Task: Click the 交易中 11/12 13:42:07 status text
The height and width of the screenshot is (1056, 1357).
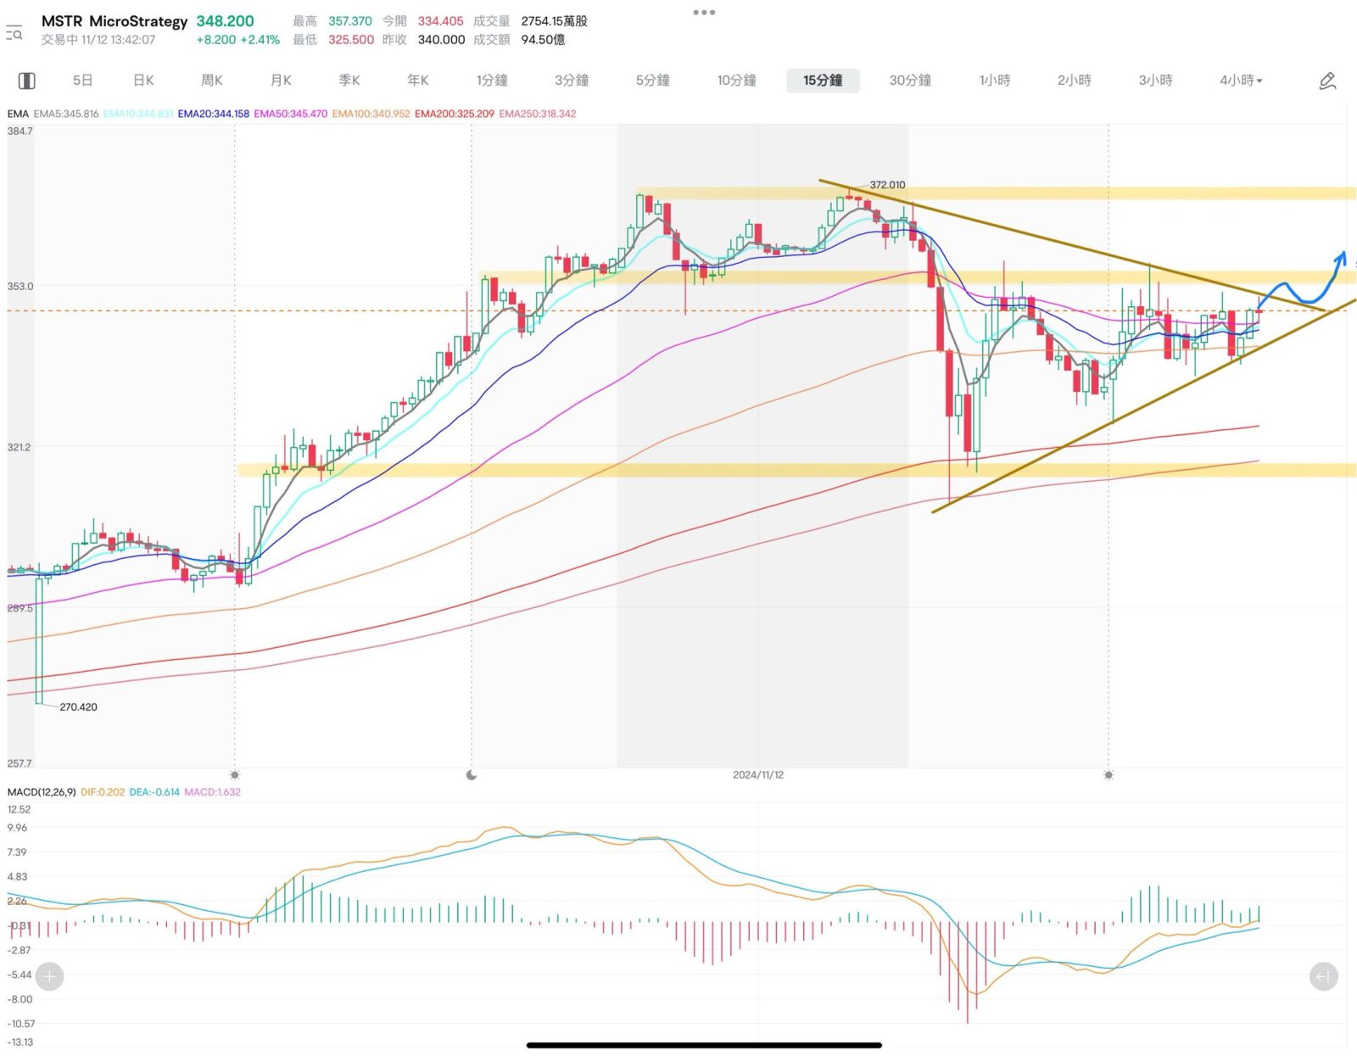Action: [x=98, y=40]
